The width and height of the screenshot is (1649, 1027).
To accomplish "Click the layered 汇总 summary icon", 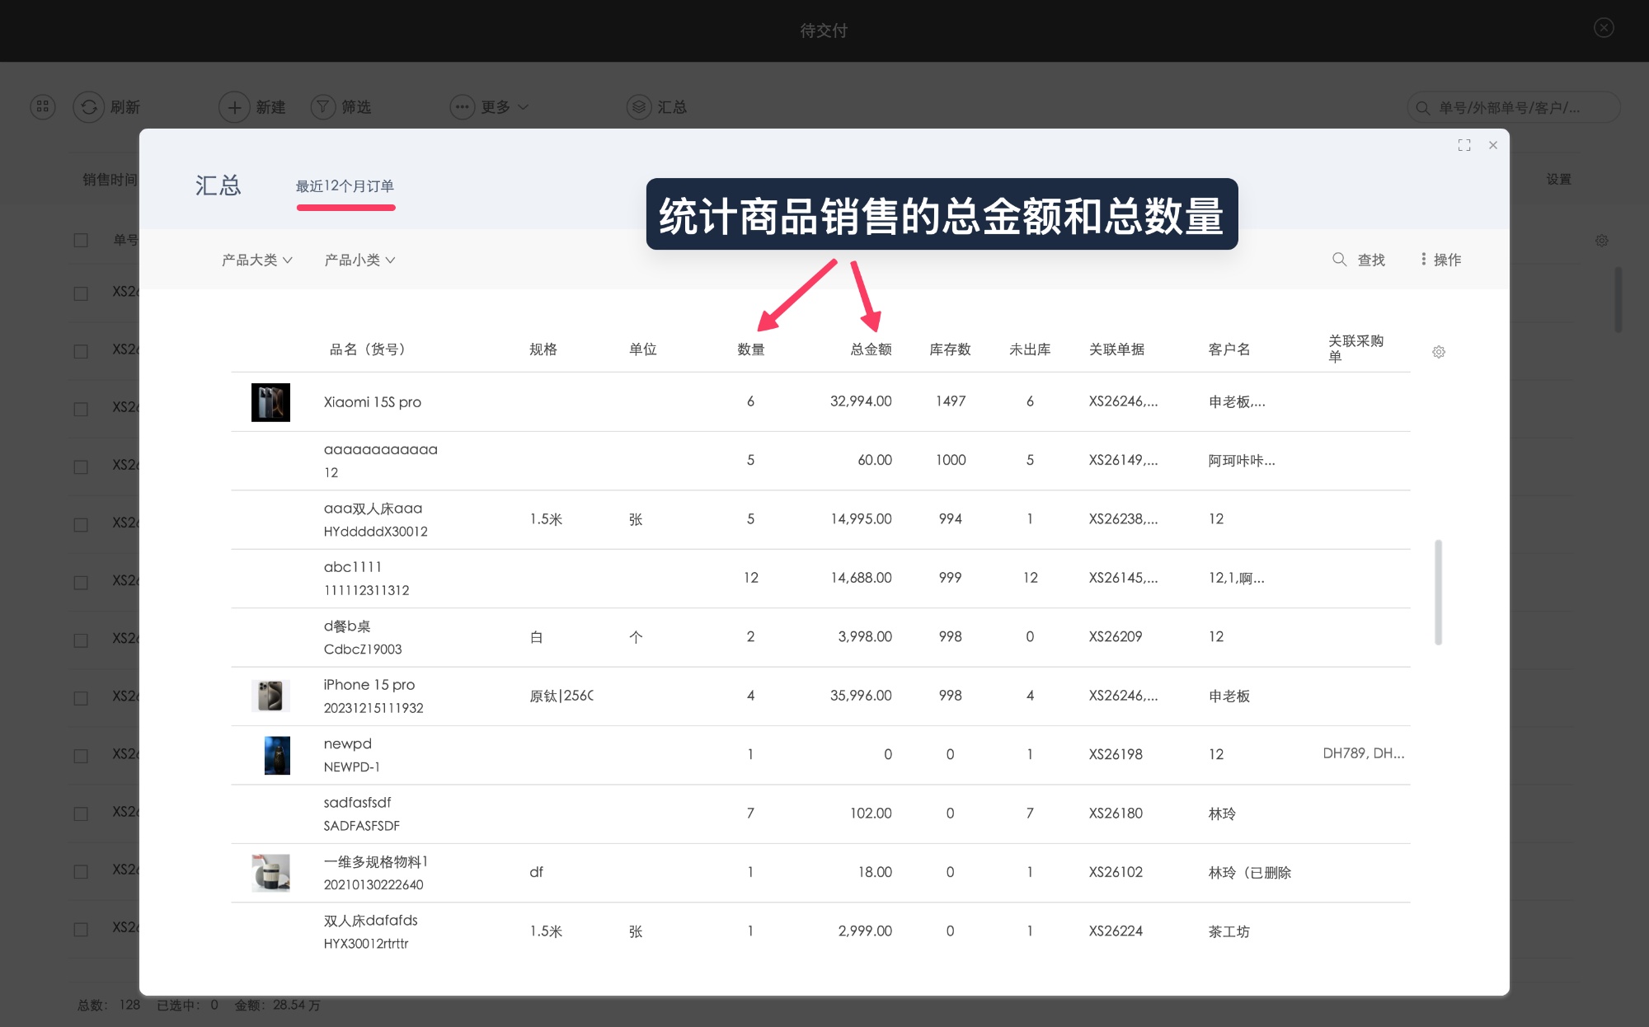I will tap(639, 107).
